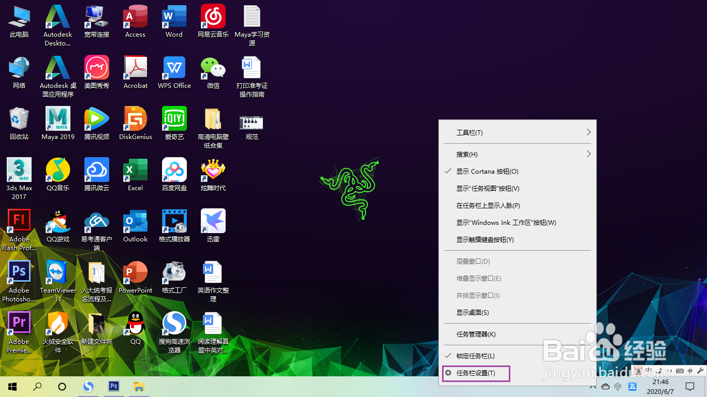Select the 腾讯视频 shortcut icon

(x=97, y=124)
